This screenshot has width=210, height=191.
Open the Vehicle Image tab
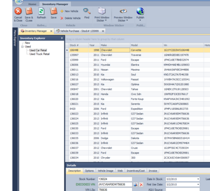tap(105, 171)
